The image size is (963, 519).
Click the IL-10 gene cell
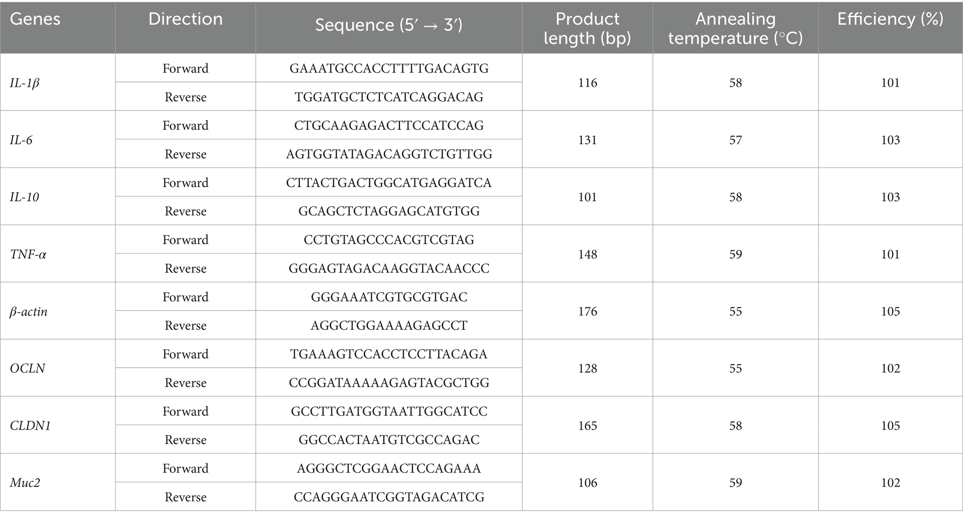tap(24, 197)
